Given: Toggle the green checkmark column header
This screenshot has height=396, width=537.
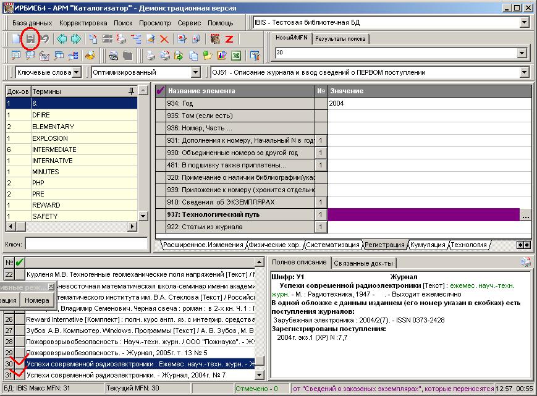Looking at the screenshot, I should (20, 263).
